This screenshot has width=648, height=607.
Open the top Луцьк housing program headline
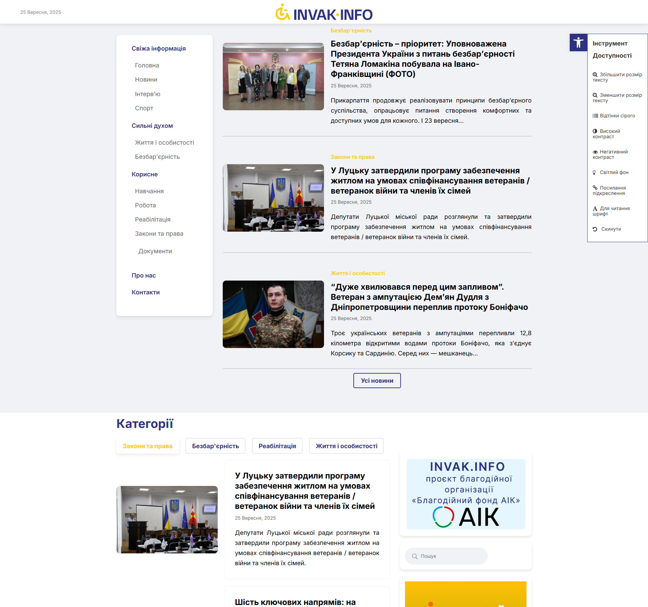click(430, 181)
